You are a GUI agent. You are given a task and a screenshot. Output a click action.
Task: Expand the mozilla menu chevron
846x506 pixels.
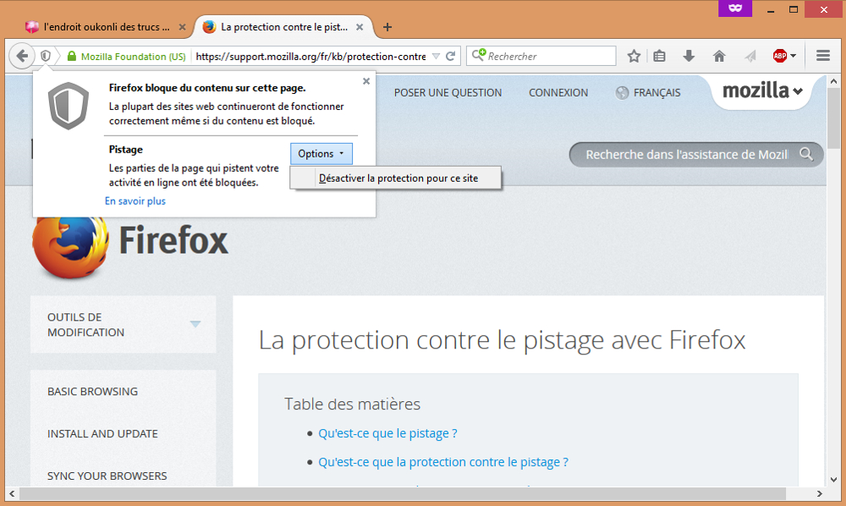(796, 93)
